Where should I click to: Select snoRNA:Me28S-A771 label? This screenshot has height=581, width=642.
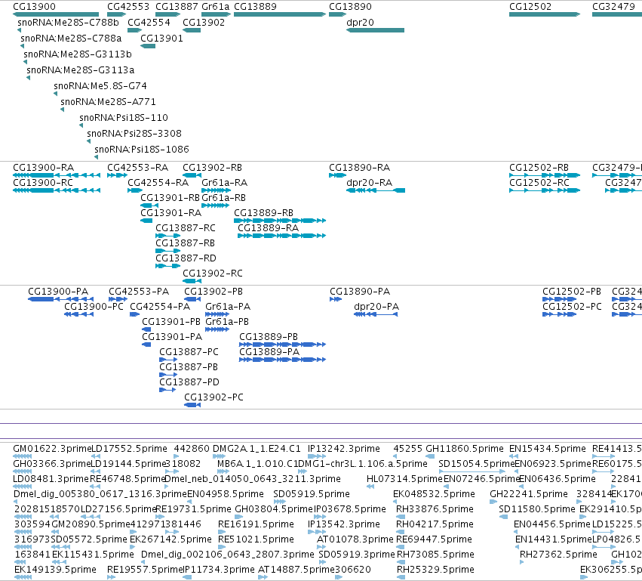[x=108, y=102]
